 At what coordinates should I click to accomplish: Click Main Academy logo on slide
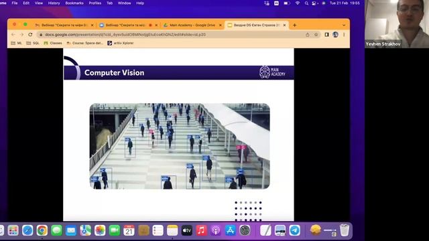[272, 72]
